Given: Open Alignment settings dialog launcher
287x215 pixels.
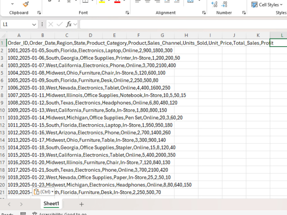Looking at the screenshot, I should point(204,13).
